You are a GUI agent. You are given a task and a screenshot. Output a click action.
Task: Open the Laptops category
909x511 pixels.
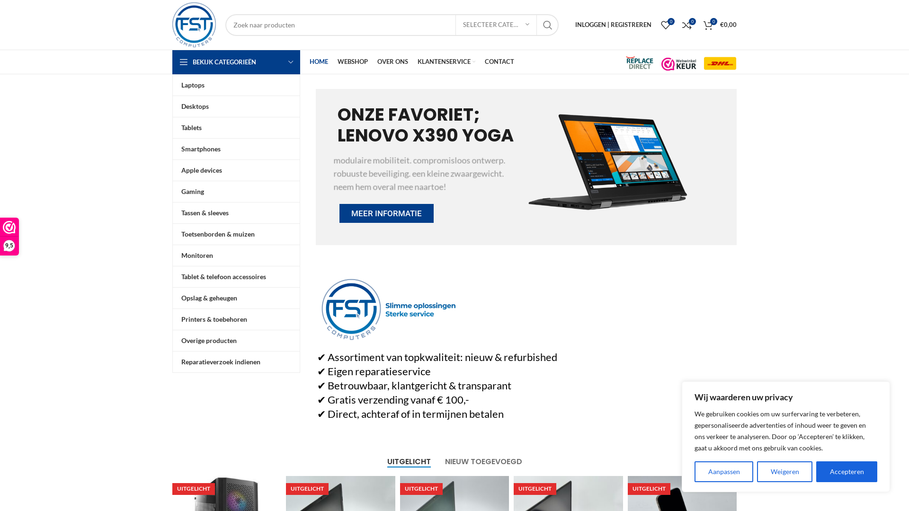tap(236, 85)
